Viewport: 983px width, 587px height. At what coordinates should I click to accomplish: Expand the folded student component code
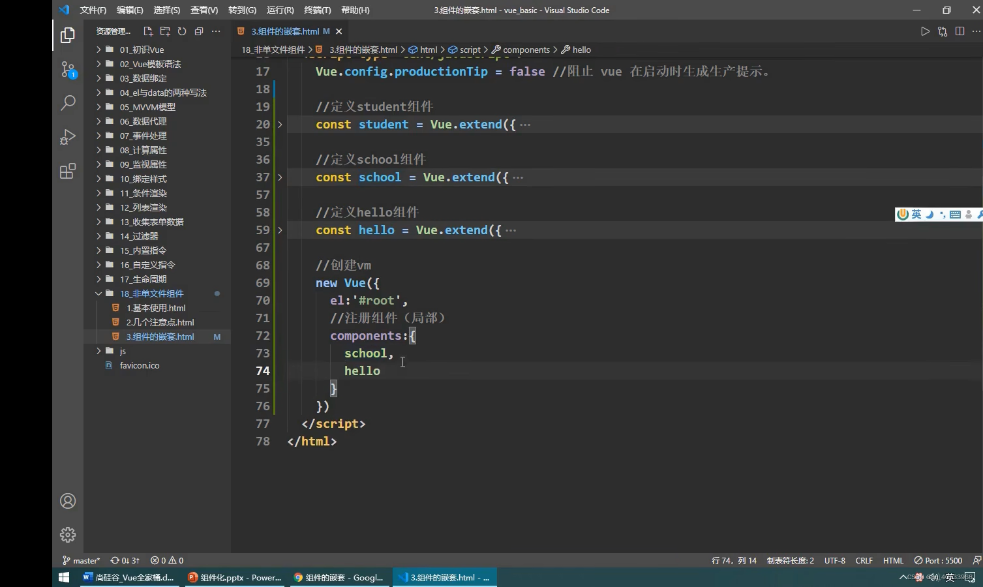pos(280,125)
